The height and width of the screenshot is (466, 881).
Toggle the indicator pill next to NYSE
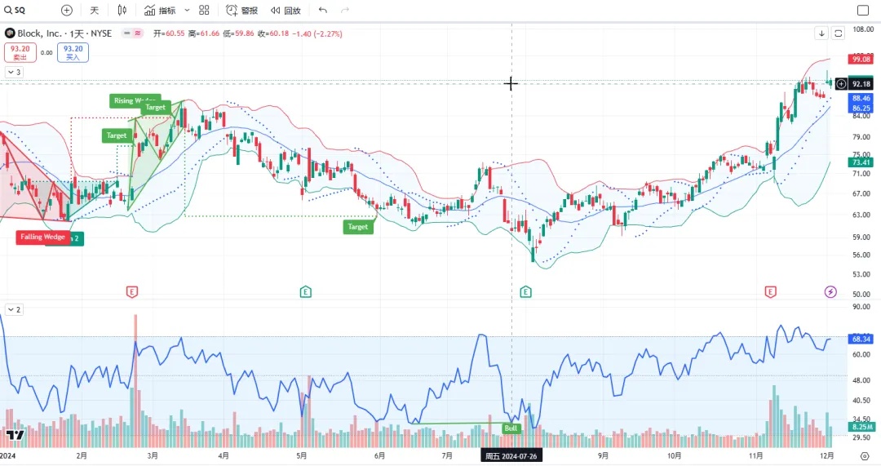click(132, 33)
